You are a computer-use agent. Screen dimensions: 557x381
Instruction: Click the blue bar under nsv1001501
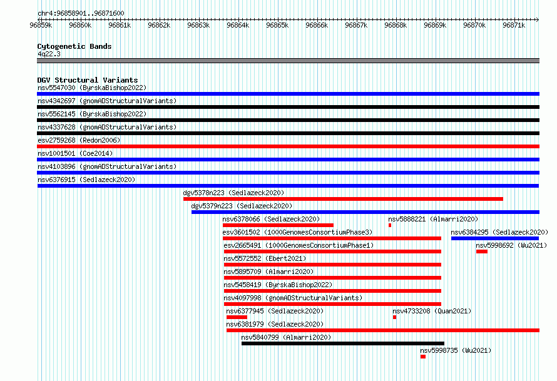(288, 160)
